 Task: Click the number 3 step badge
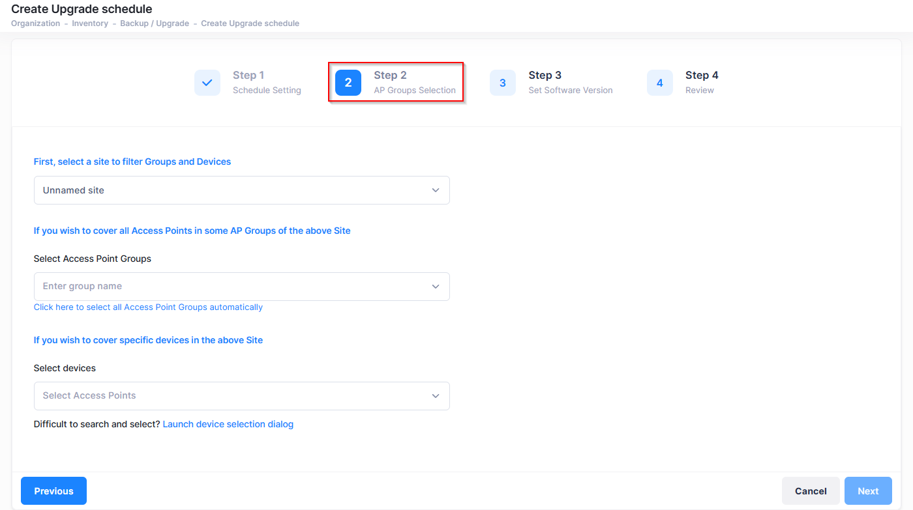click(502, 83)
